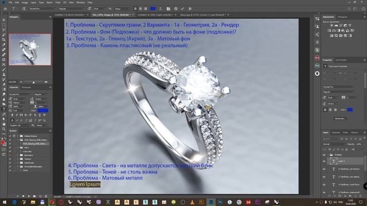Image resolution: width=367 pixels, height=206 pixels.
Task: Open the Character/Paragraph panel toggle icon
Action: point(168,9)
